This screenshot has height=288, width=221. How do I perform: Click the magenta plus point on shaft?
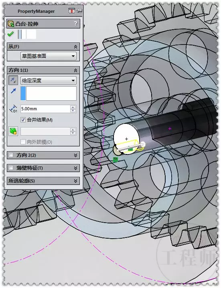170,129
